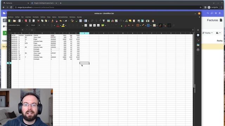Click the 'fecha' header cell
225x126 pixels.
pos(15,35)
